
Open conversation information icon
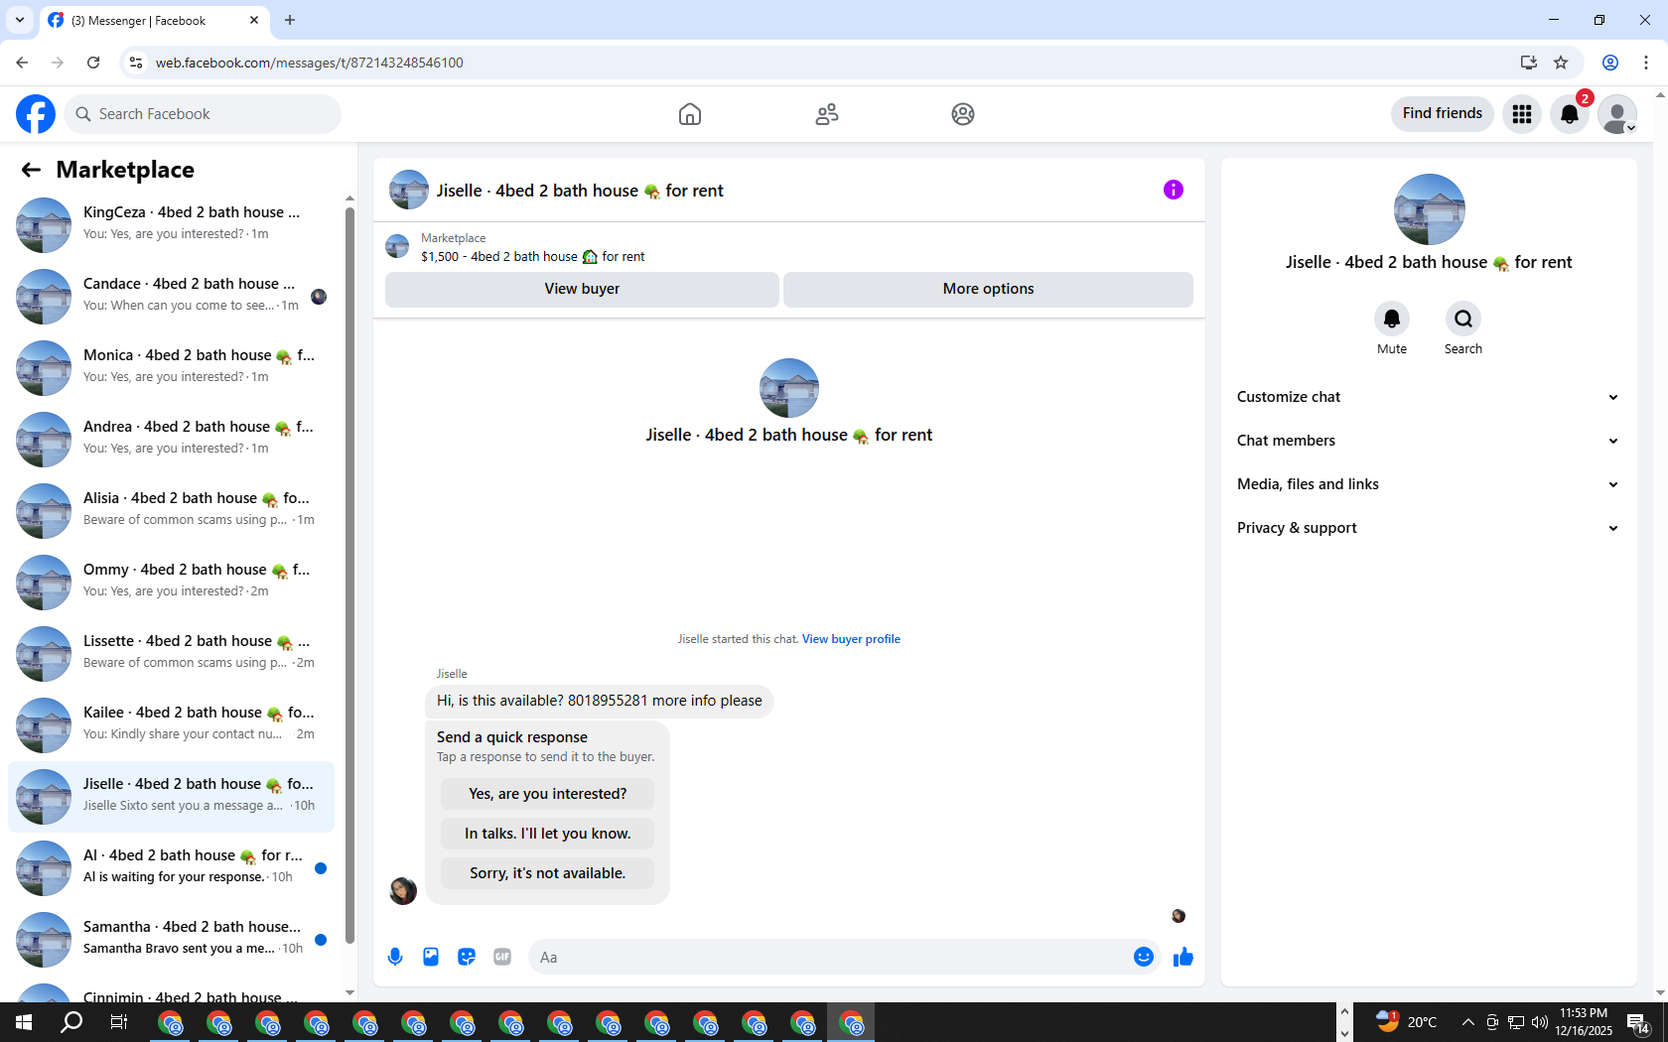pos(1174,190)
